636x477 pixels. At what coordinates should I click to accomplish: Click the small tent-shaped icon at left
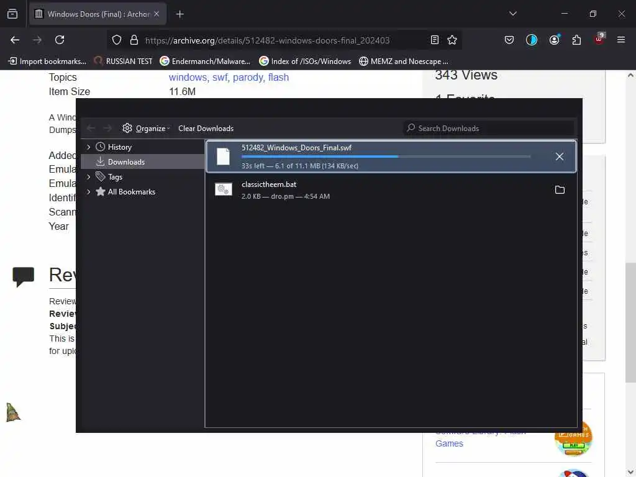(x=13, y=412)
